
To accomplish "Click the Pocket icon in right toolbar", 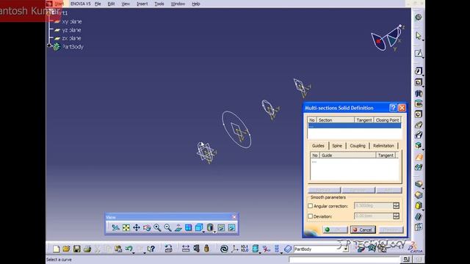I will click(x=419, y=82).
